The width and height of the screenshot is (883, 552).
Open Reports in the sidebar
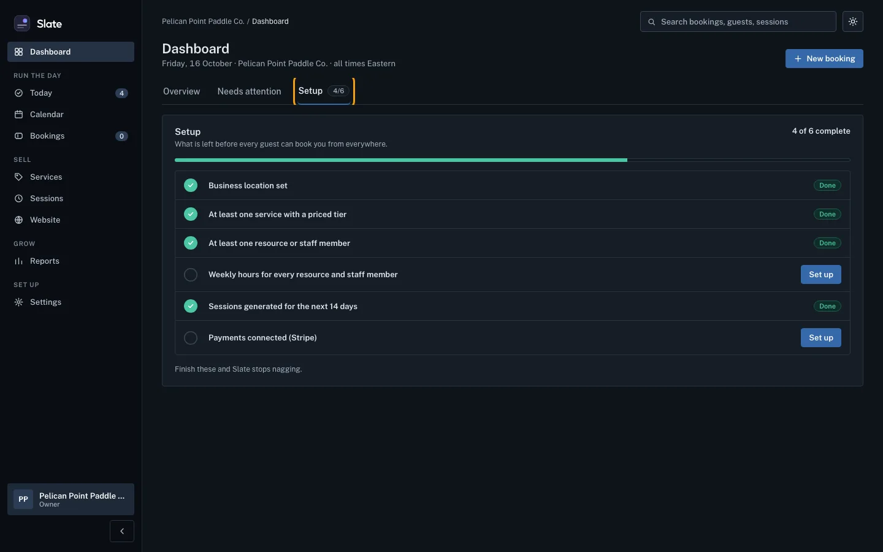(71, 261)
